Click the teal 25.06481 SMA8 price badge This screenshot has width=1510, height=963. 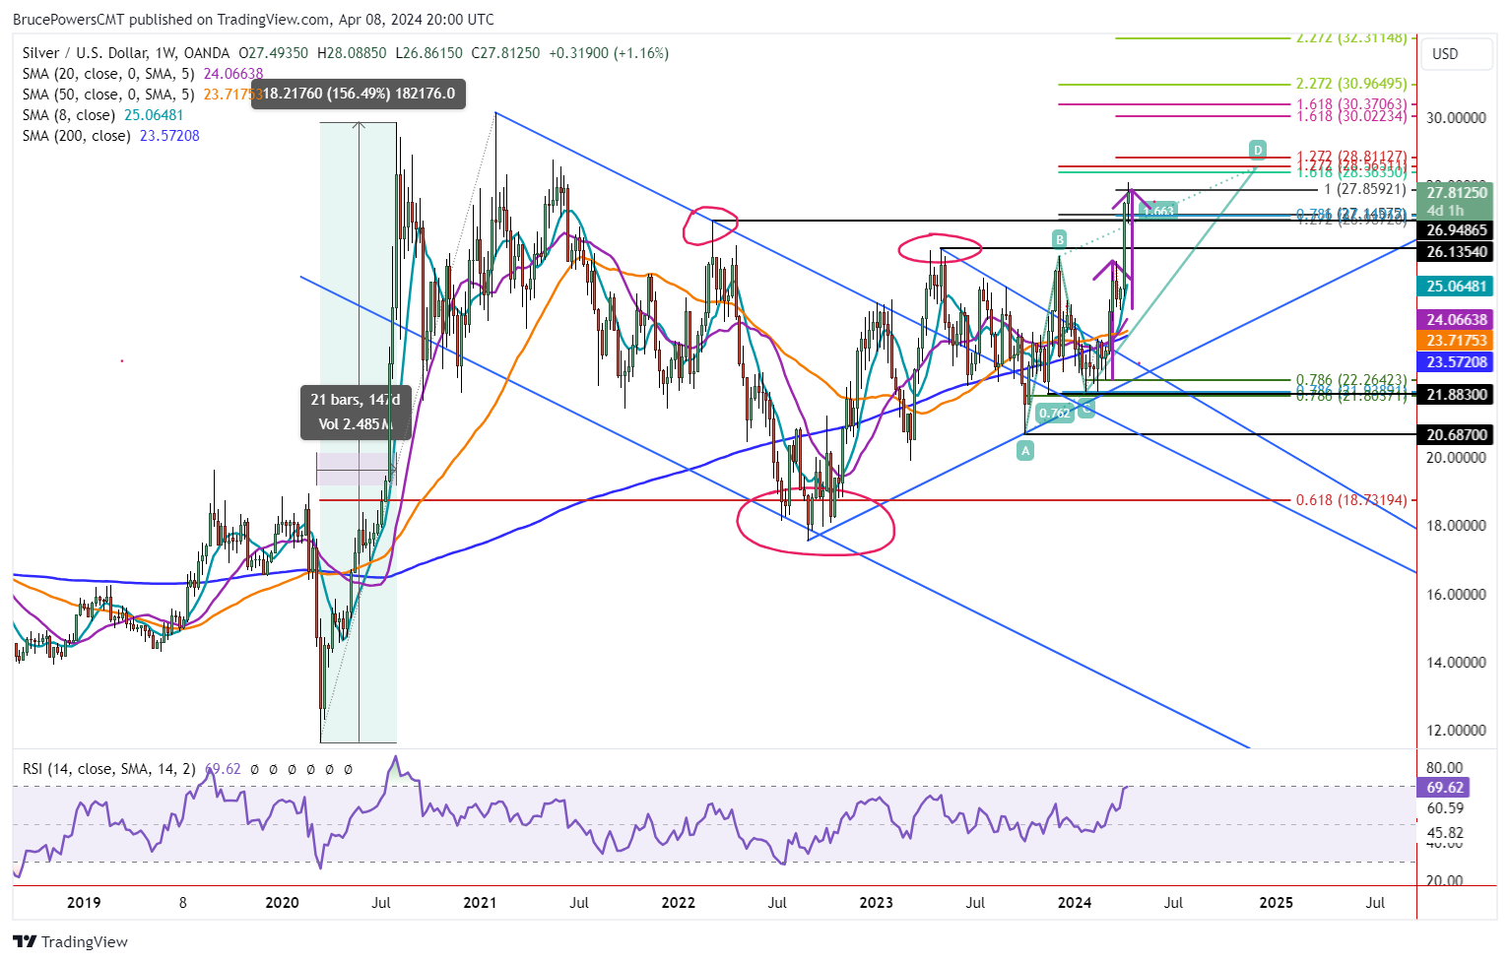pos(1457,286)
